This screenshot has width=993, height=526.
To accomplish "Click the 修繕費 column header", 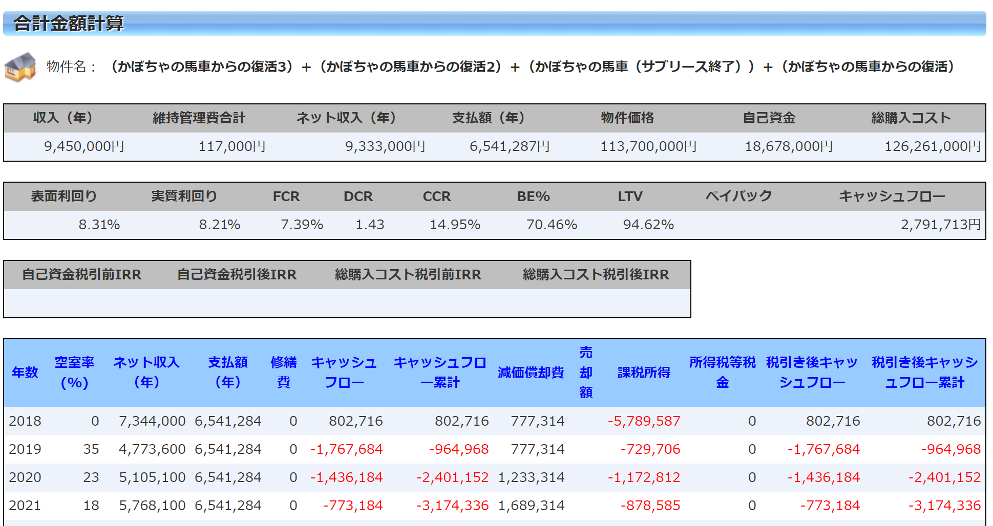I will [283, 372].
